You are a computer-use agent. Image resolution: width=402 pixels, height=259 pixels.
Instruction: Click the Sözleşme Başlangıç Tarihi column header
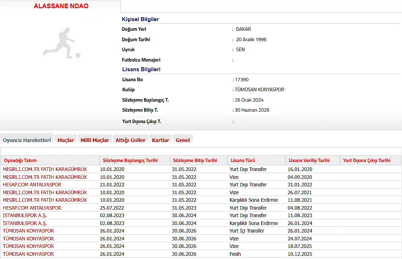pyautogui.click(x=130, y=161)
